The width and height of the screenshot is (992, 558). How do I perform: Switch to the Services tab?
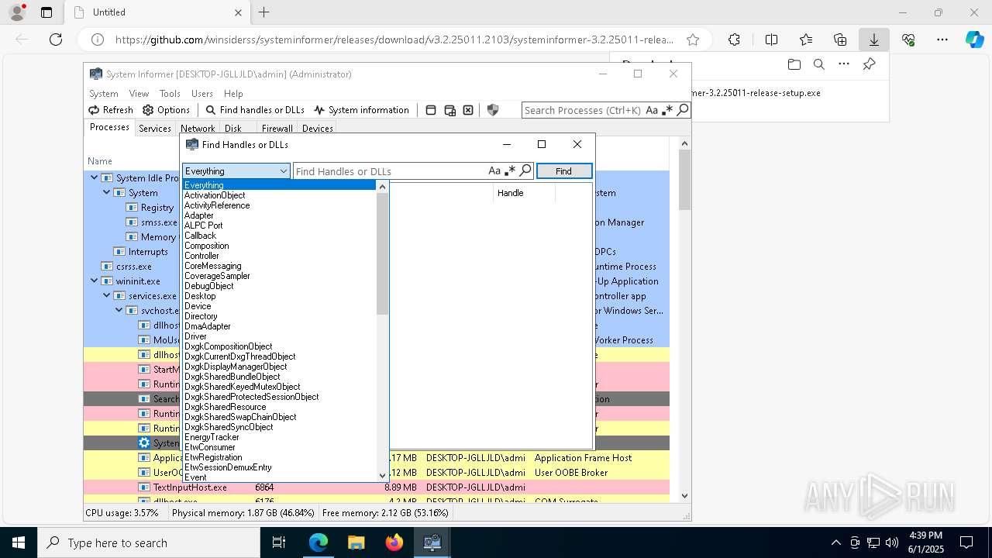coord(155,129)
